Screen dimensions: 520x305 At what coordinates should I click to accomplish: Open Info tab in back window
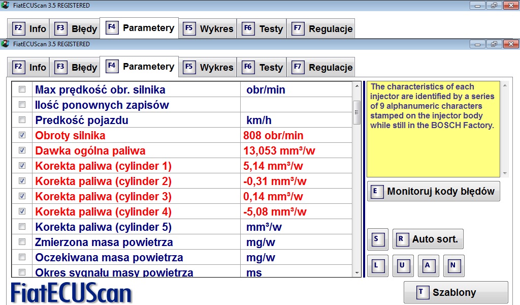point(28,28)
